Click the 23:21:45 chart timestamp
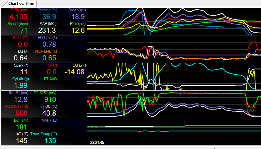This screenshot has width=261, height=149. (x=97, y=142)
